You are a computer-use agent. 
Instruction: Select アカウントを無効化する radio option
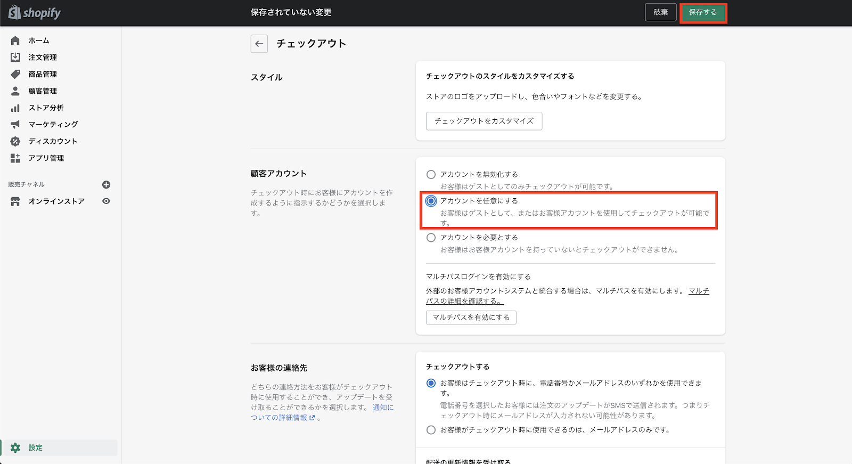[431, 174]
